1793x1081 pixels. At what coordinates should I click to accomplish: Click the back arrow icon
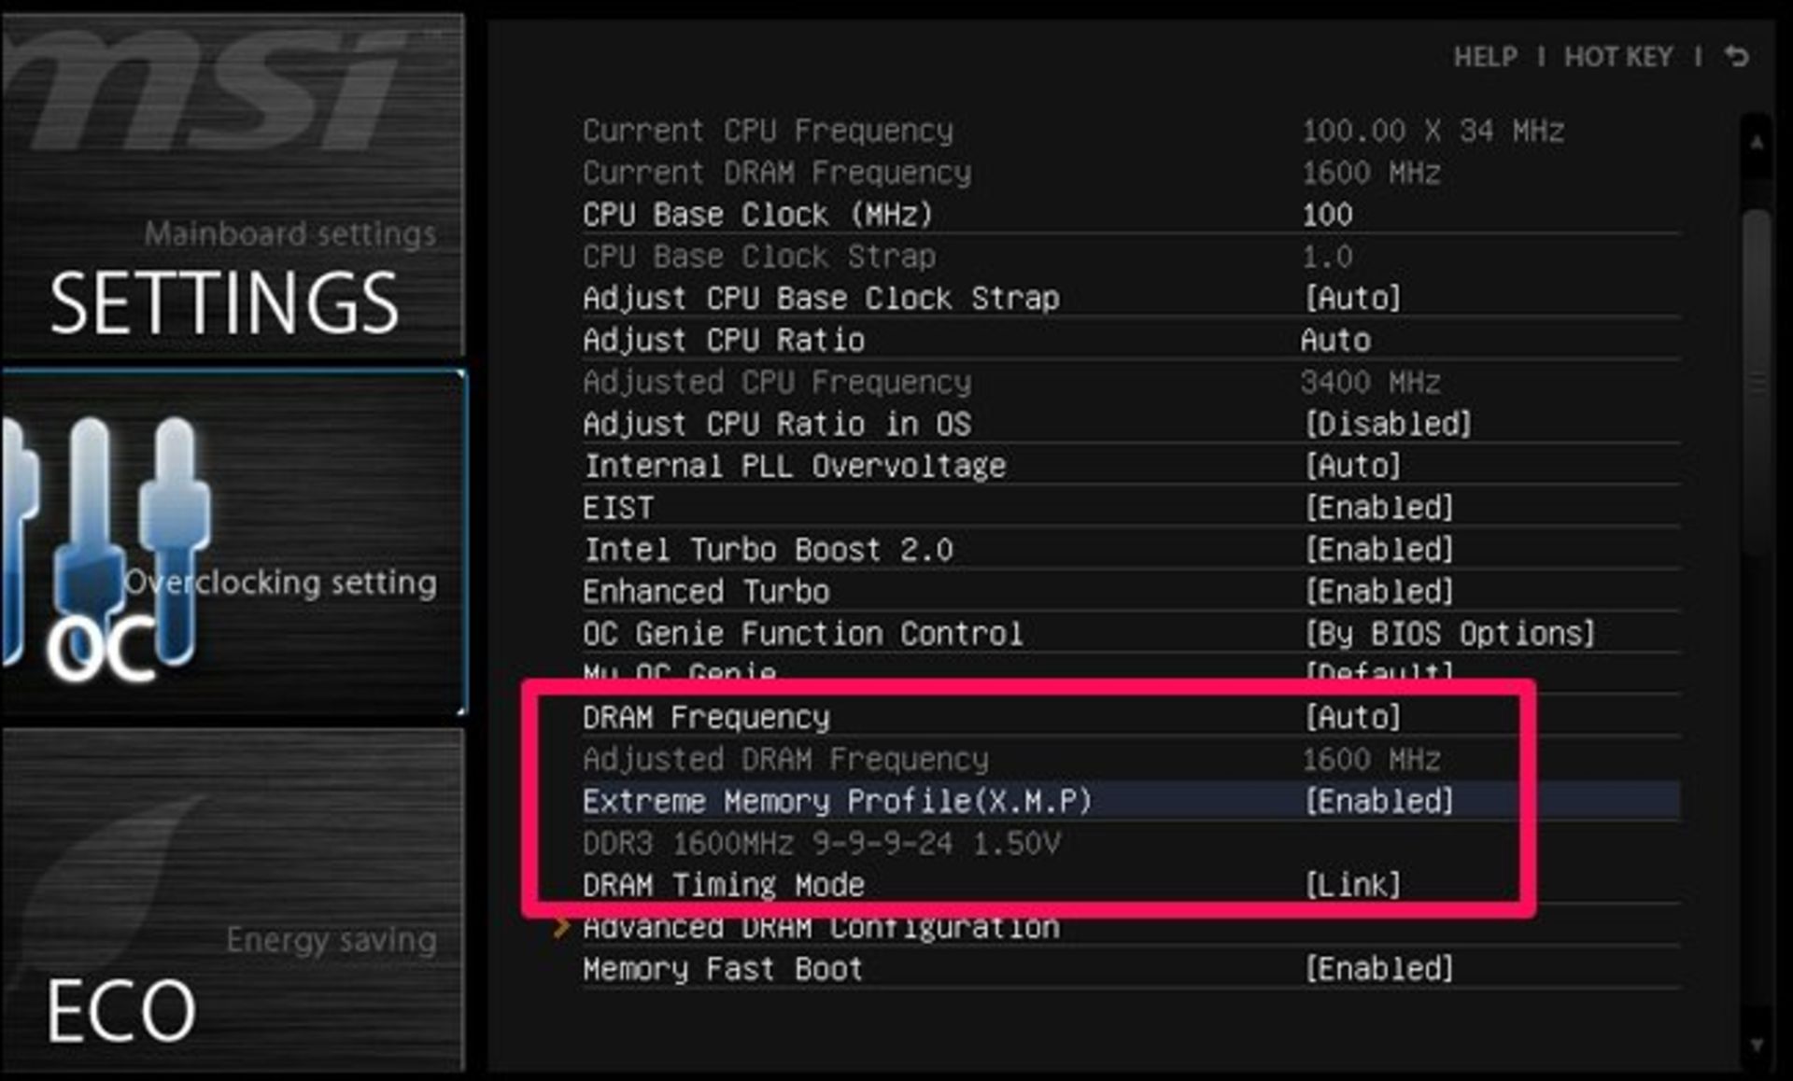point(1736,57)
